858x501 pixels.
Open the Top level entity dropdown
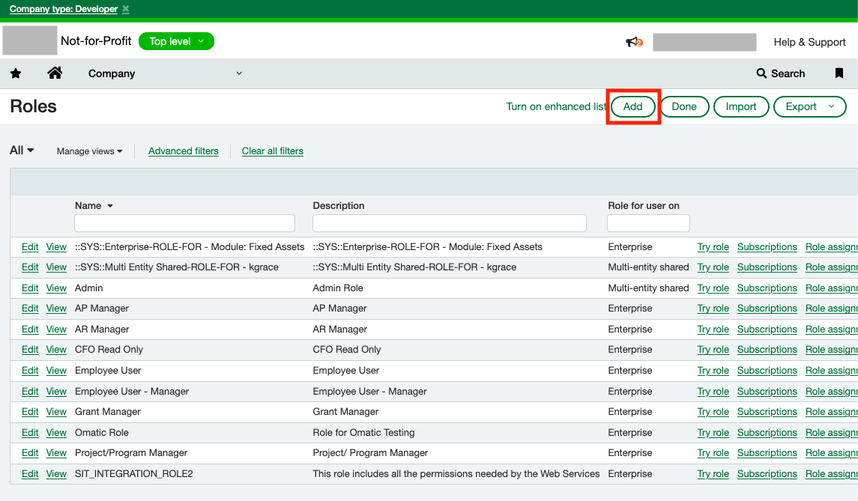coord(176,42)
